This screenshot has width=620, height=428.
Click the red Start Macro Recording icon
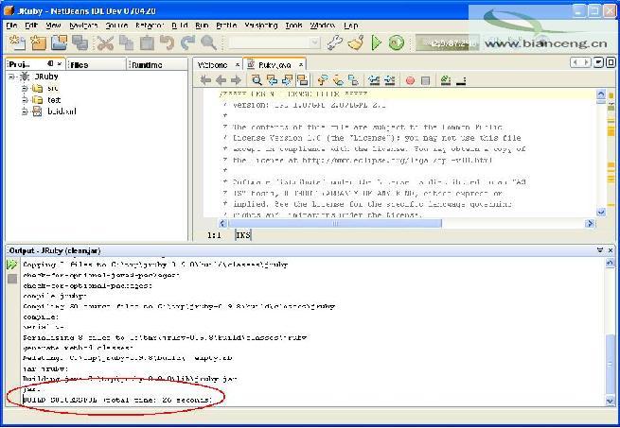click(x=410, y=81)
